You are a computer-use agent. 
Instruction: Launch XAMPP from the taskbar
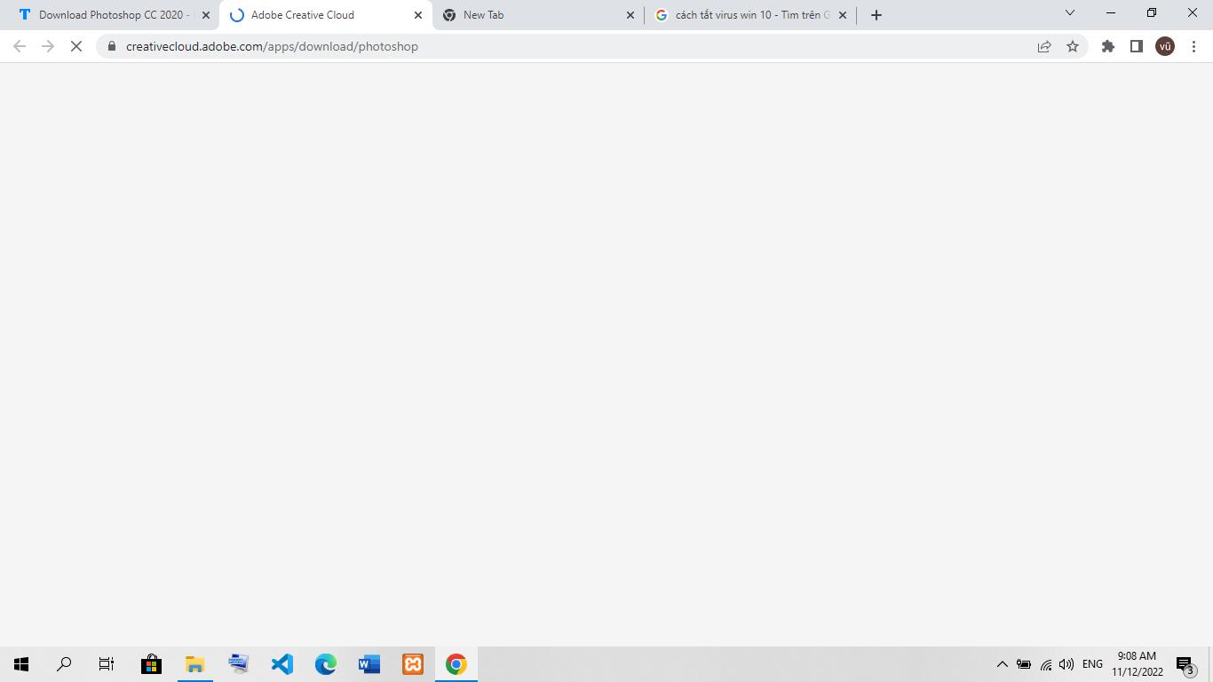tap(413, 664)
